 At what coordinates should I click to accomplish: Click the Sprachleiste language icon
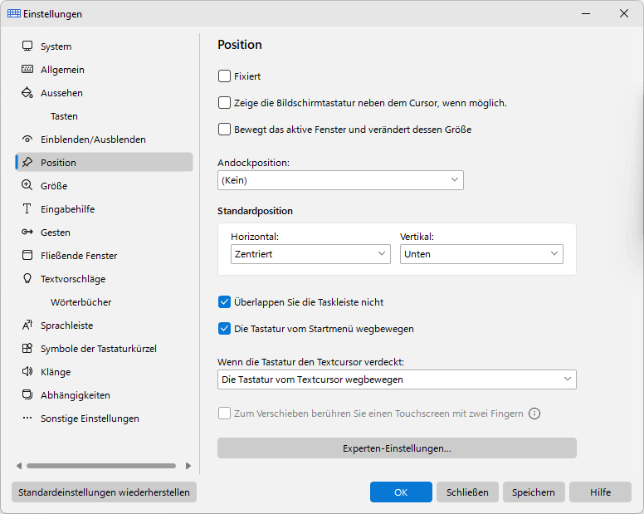pos(27,325)
